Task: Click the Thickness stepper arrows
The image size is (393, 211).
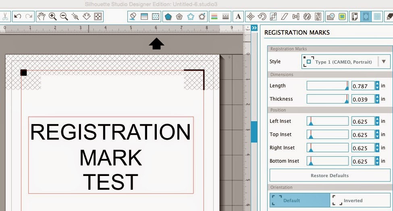Action: point(377,99)
